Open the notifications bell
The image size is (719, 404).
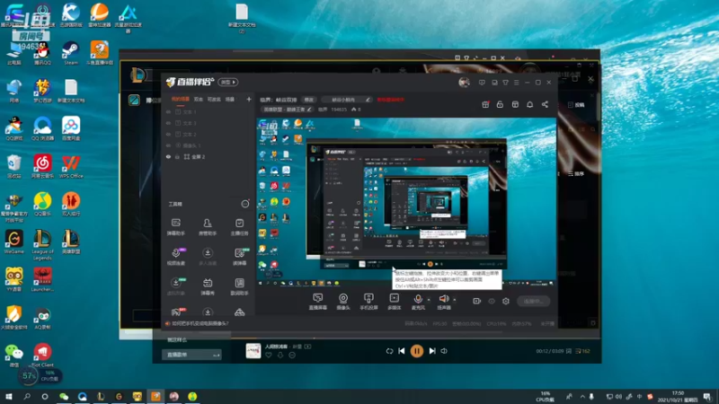click(529, 104)
